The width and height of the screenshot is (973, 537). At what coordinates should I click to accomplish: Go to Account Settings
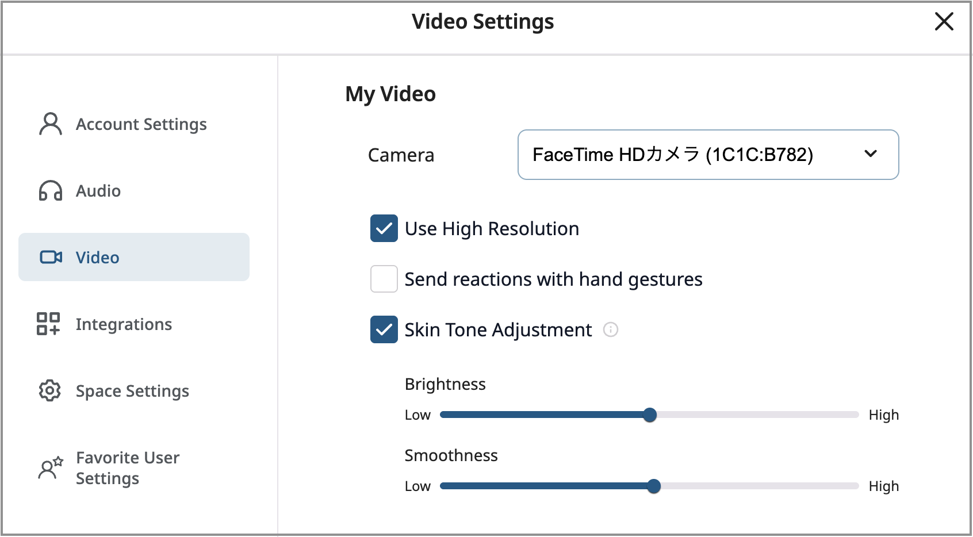pos(141,124)
